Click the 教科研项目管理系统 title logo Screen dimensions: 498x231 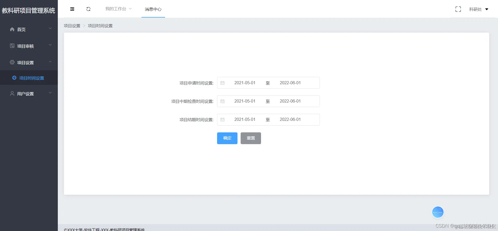29,10
